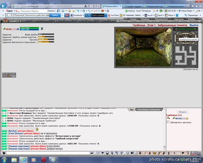Expand the USD 31.85 currency dropdown
The height and width of the screenshot is (163, 203).
(x=177, y=11)
